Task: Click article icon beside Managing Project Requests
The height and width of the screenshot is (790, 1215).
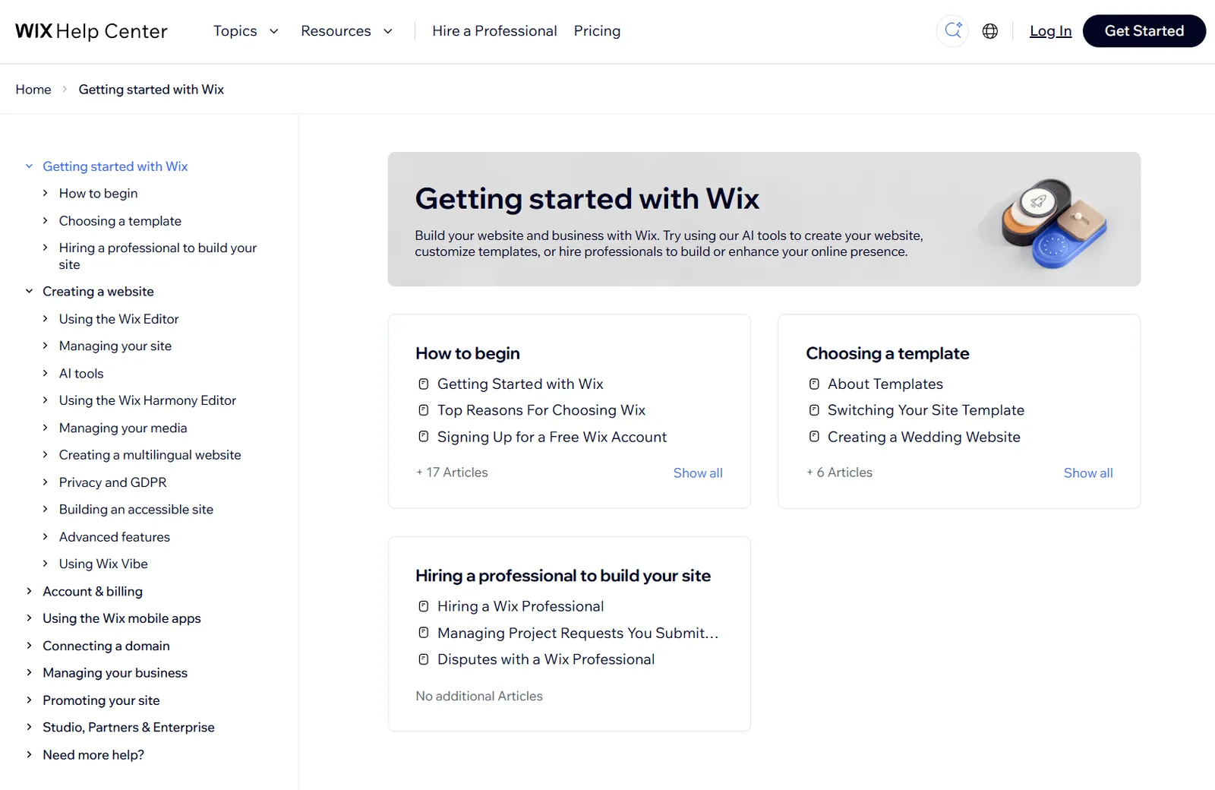Action: [x=424, y=633]
